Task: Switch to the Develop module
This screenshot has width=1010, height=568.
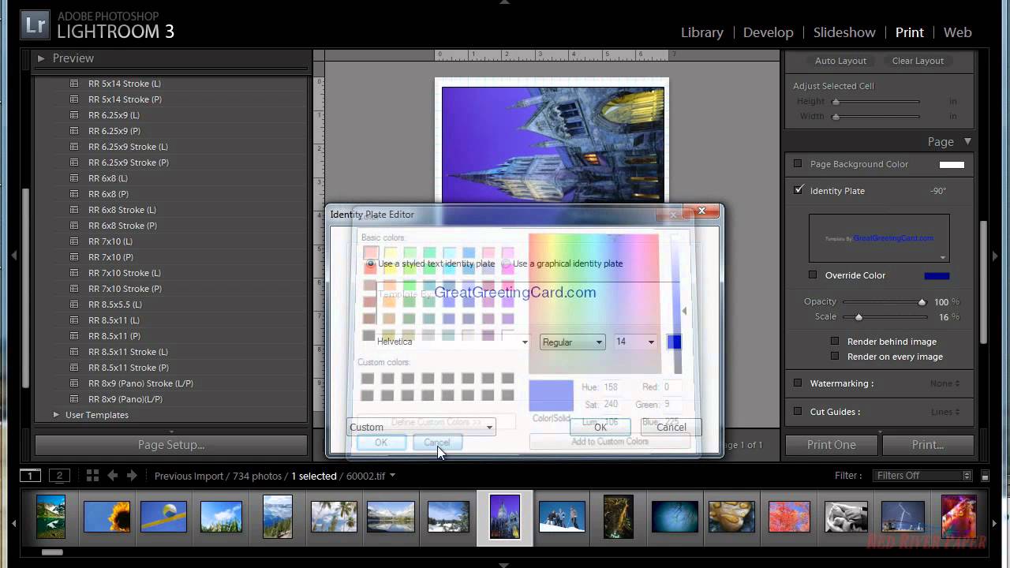Action: (768, 32)
